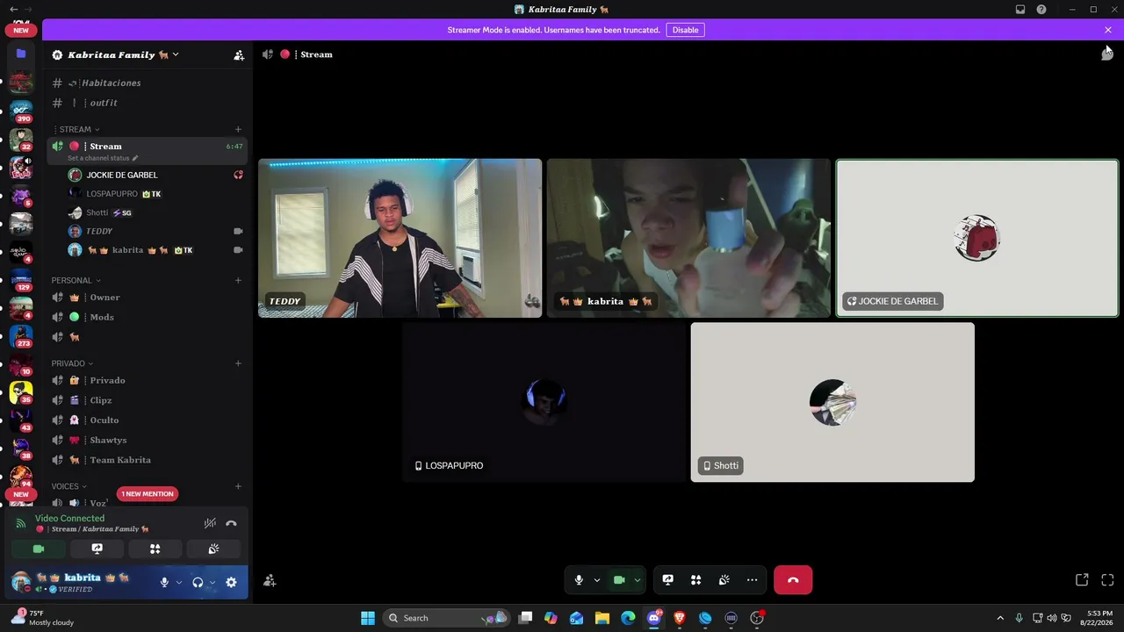Screen dimensions: 1124x632
Task: Select LOSPAPUPRO in the voice member list
Action: pos(155,194)
